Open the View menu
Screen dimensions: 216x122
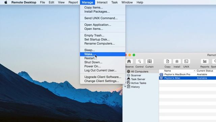pyautogui.click(x=61, y=2)
